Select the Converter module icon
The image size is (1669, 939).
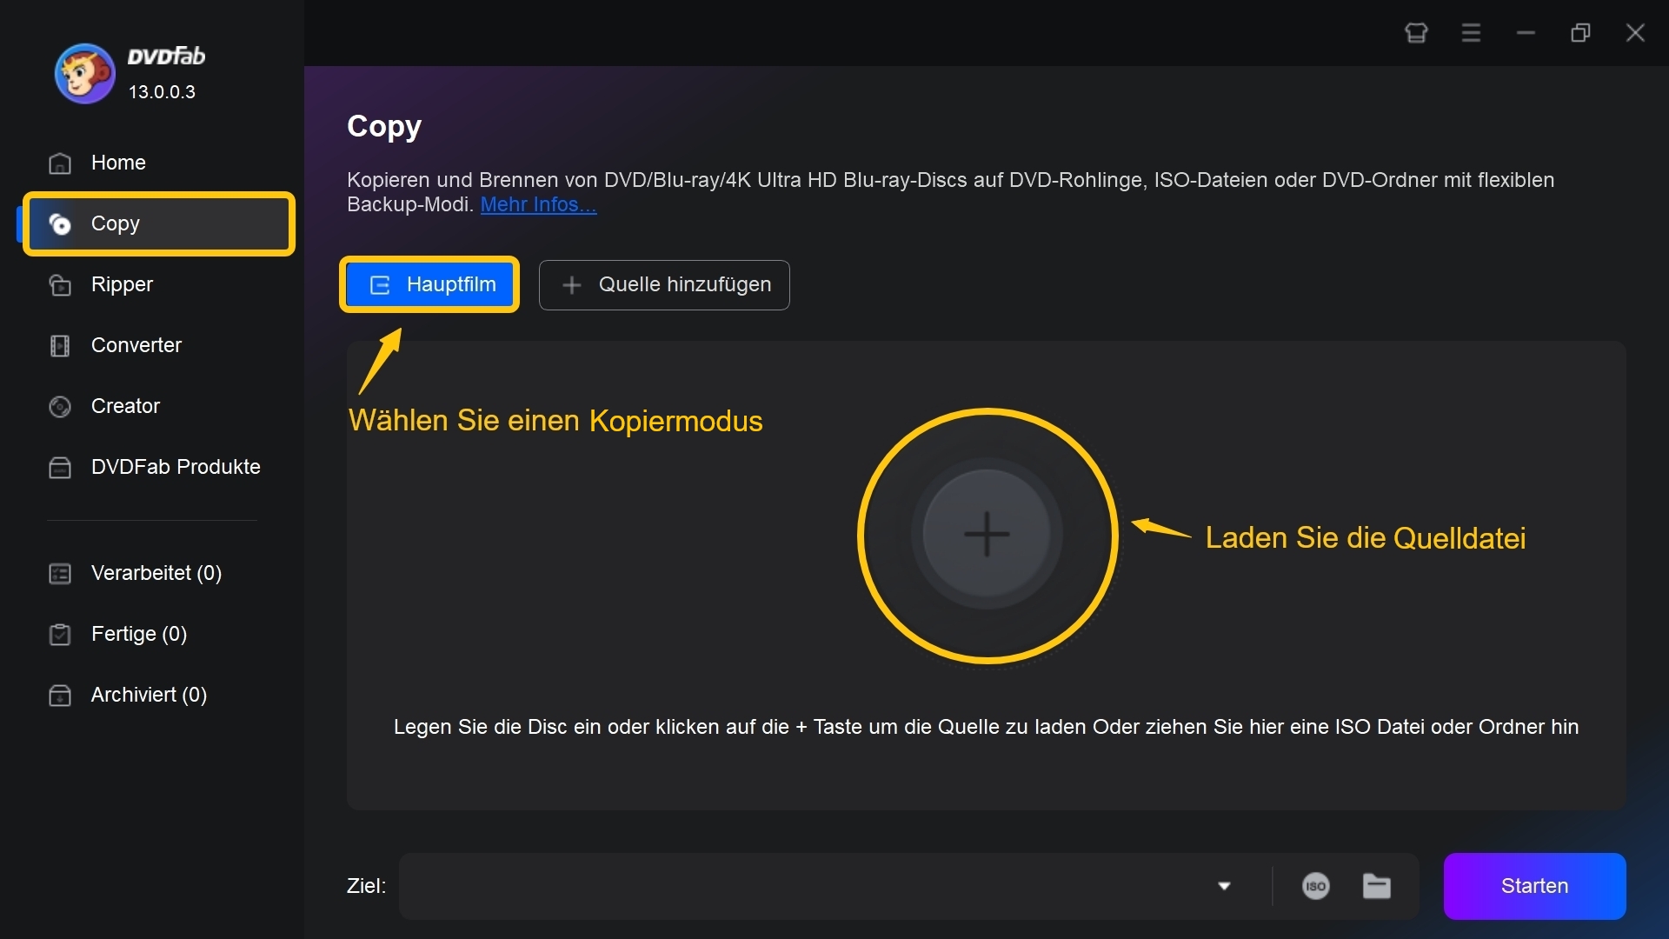61,344
